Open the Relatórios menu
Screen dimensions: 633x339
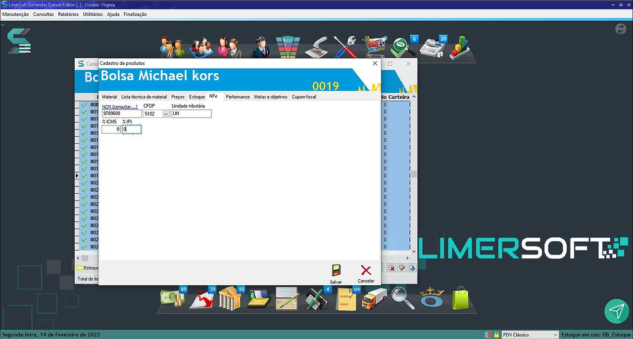(68, 14)
